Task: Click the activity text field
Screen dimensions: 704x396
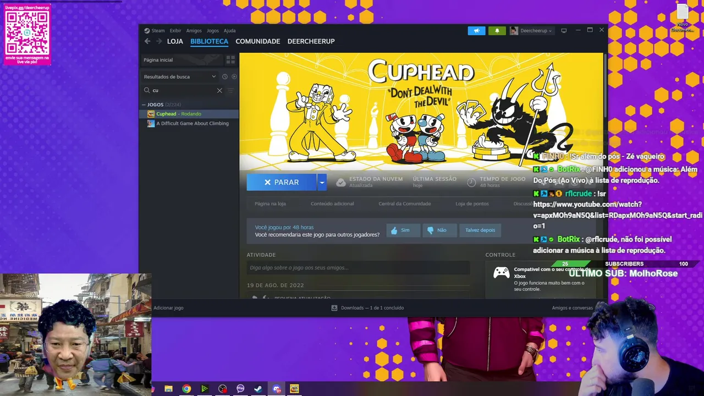Action: [358, 268]
